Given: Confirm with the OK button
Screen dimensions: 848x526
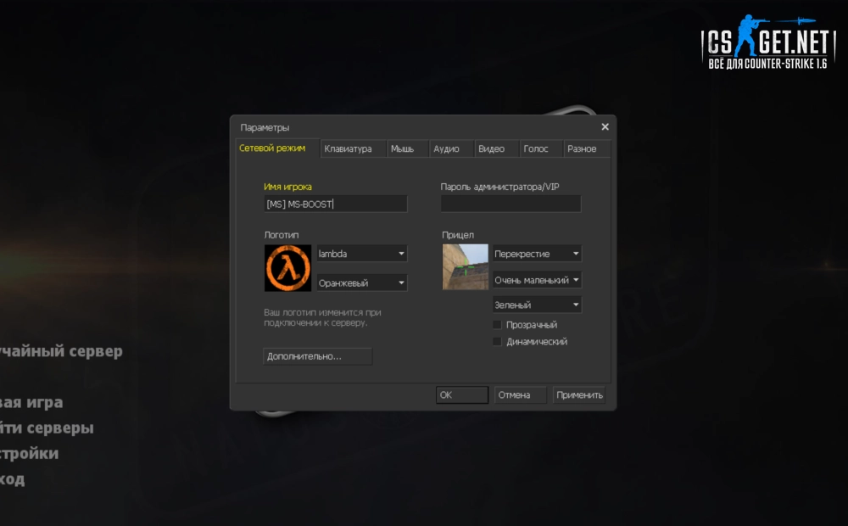Looking at the screenshot, I should (462, 395).
